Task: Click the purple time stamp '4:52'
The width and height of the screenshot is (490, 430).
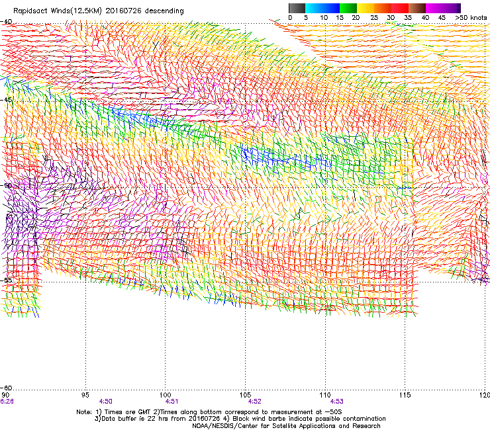Action: (x=254, y=402)
